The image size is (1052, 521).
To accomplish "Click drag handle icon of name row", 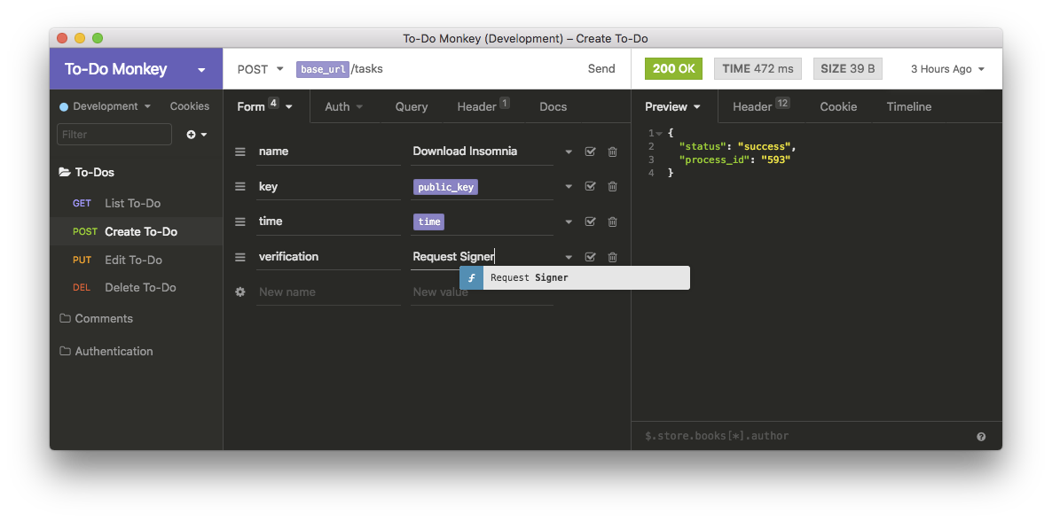I will pyautogui.click(x=240, y=152).
